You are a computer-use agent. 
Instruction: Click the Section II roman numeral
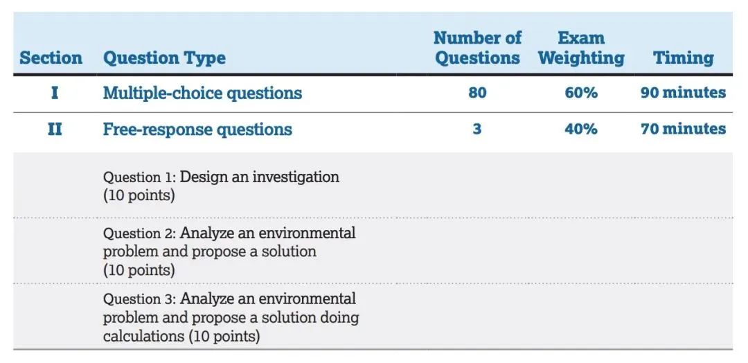(55, 130)
